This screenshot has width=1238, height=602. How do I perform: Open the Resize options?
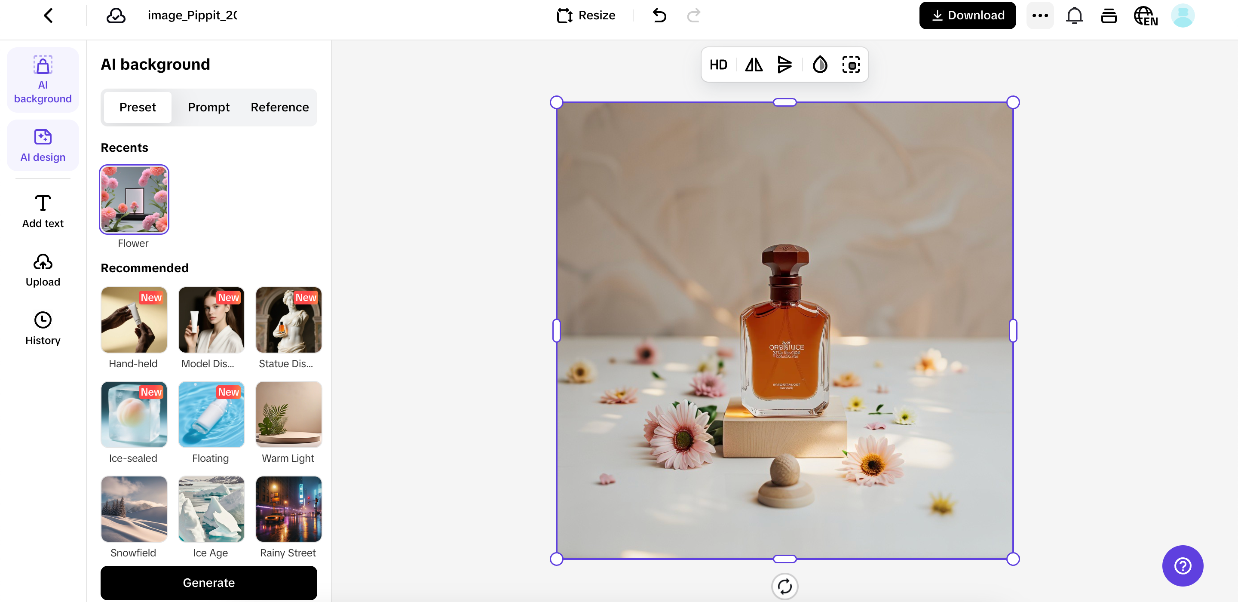click(586, 15)
